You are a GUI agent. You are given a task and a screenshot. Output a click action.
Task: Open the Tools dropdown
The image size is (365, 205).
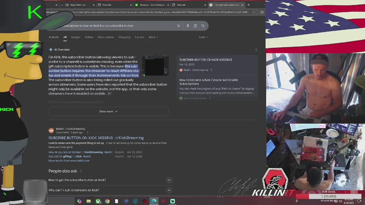click(203, 37)
